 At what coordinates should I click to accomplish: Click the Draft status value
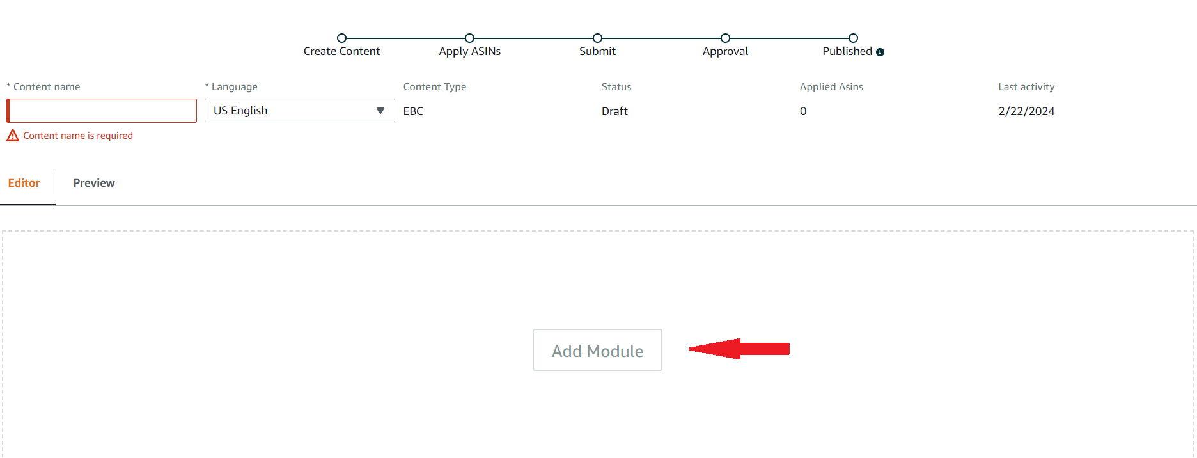pos(614,111)
